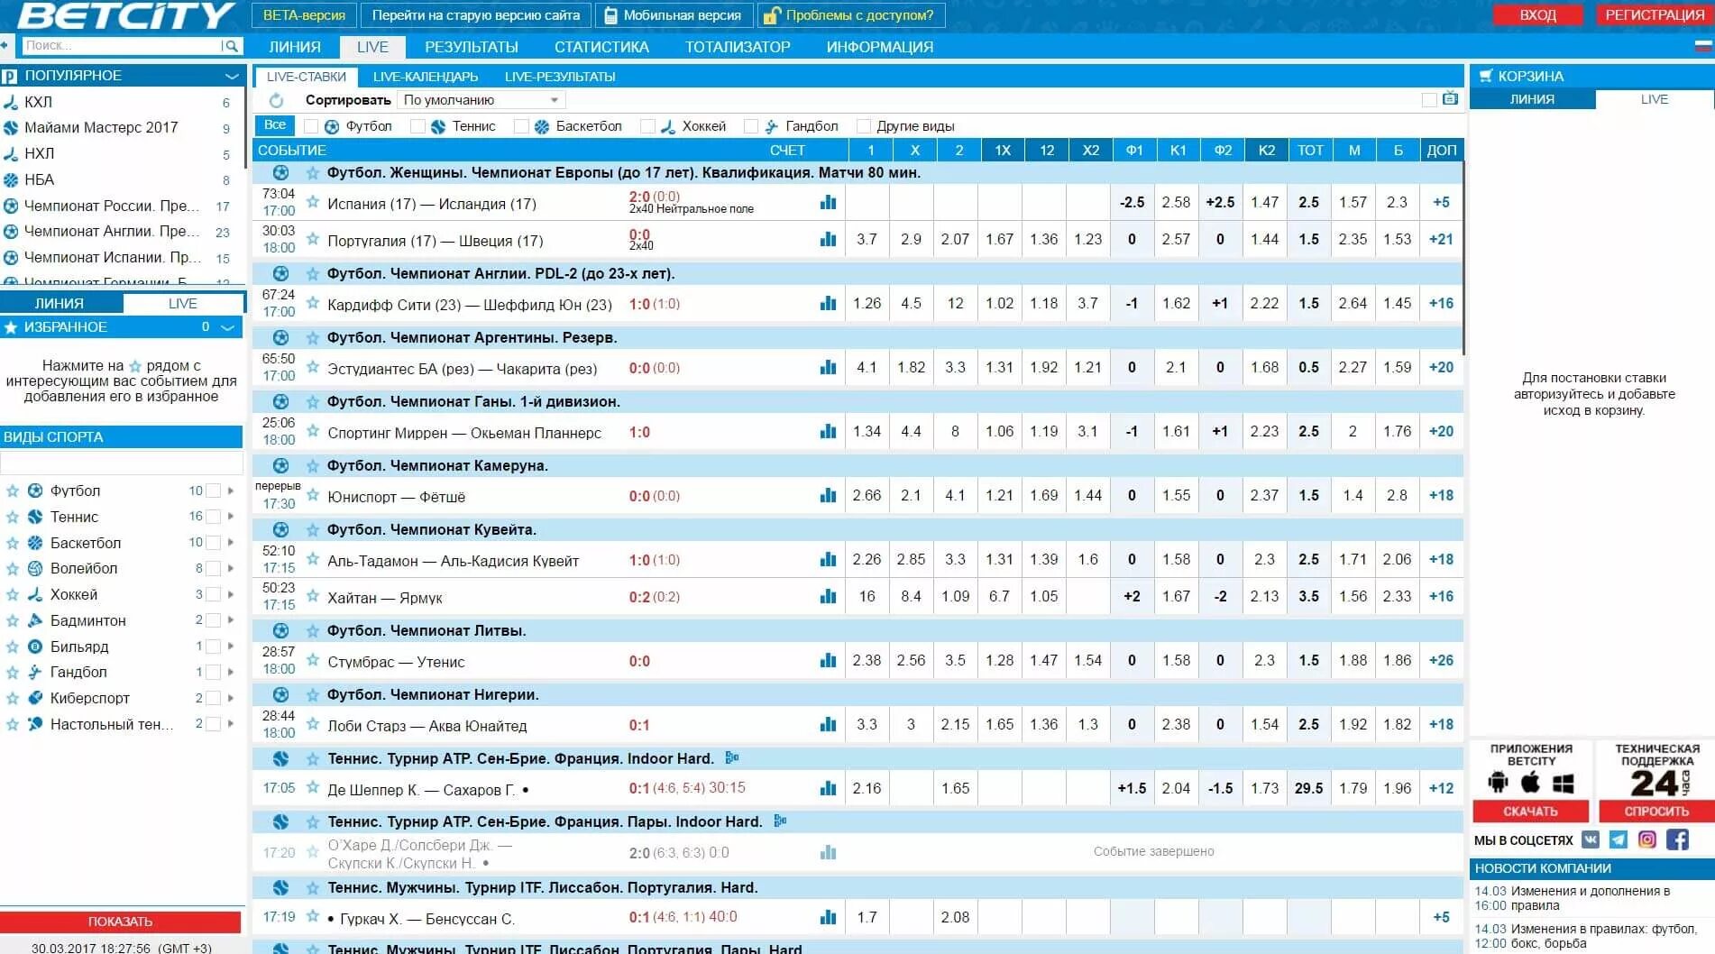Open the По умолчанию sort dropdown
The image size is (1715, 954).
click(x=481, y=100)
